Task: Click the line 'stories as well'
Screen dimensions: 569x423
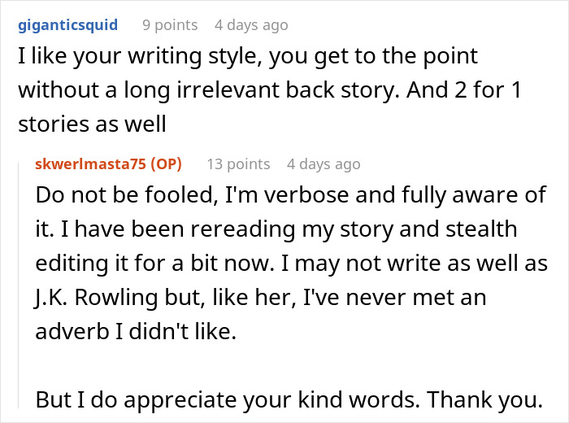Action: [92, 124]
